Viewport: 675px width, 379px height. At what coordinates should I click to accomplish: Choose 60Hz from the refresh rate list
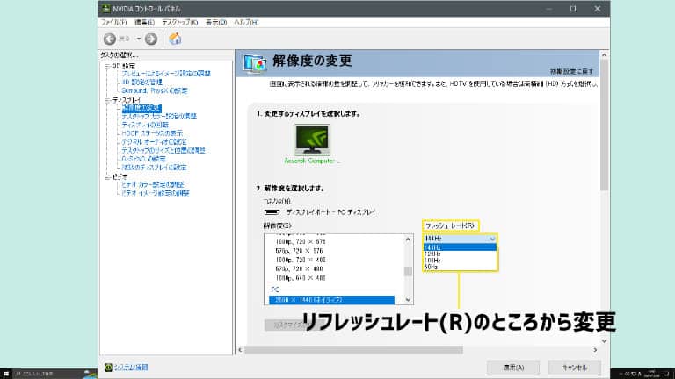pos(460,267)
